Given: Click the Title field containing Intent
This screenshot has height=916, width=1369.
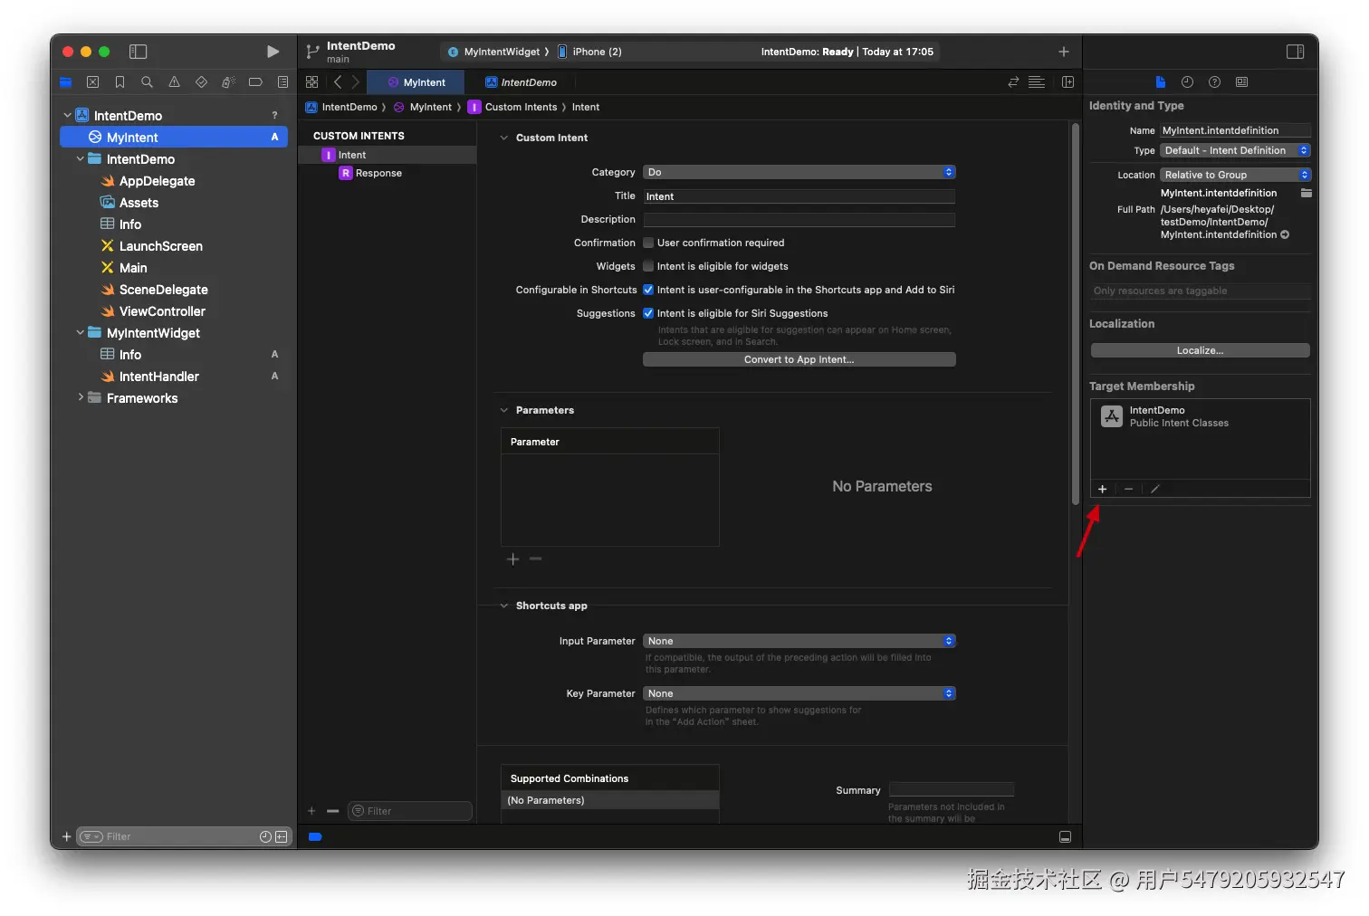Looking at the screenshot, I should click(x=799, y=196).
